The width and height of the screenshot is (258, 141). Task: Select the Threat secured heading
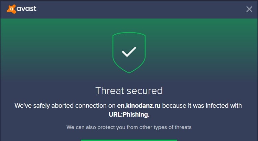[x=129, y=91]
